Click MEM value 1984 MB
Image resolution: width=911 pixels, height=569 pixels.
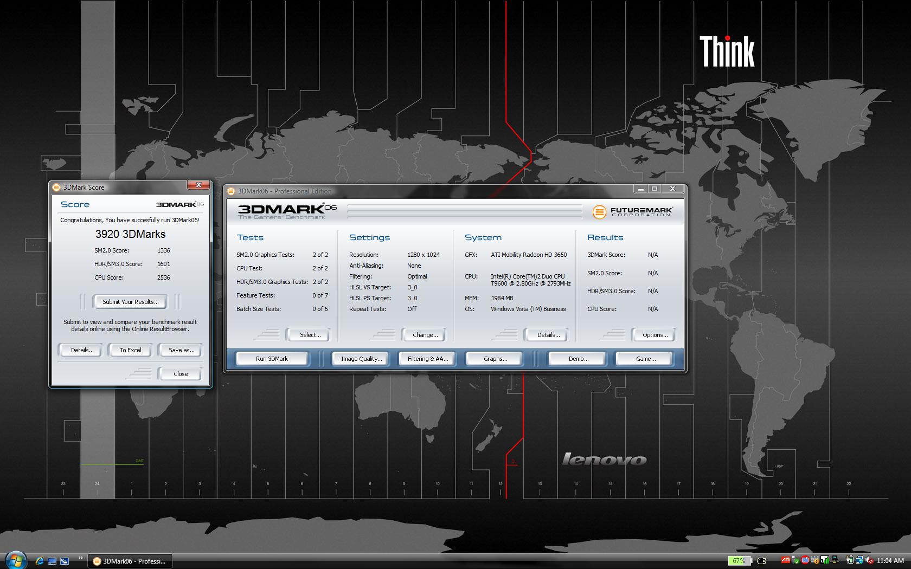click(502, 298)
